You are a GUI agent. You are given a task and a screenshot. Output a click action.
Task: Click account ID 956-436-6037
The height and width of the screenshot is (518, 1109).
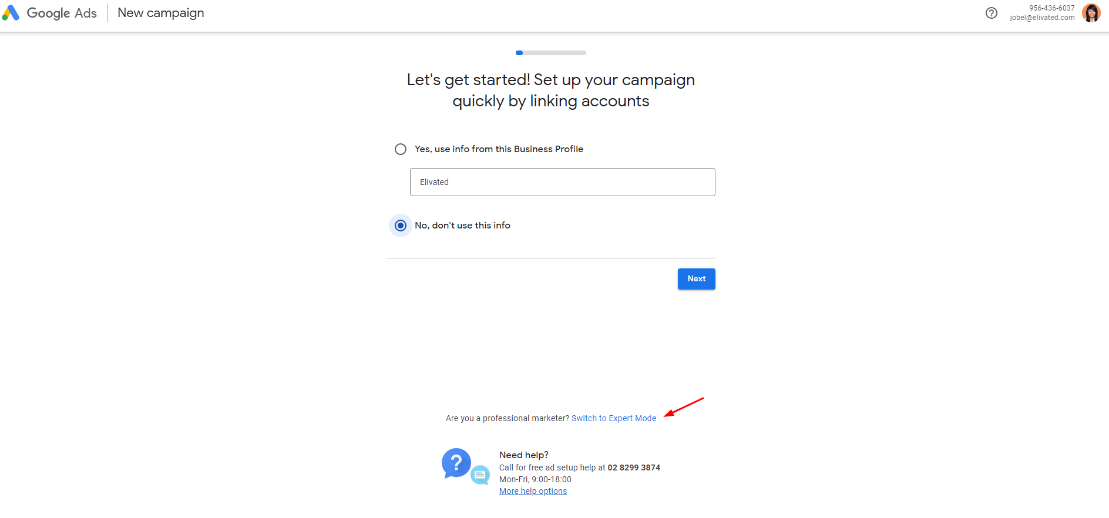tap(1051, 8)
